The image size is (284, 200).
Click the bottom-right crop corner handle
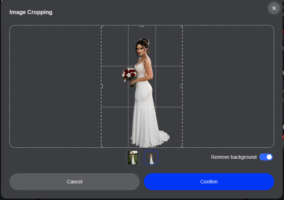[x=182, y=147]
